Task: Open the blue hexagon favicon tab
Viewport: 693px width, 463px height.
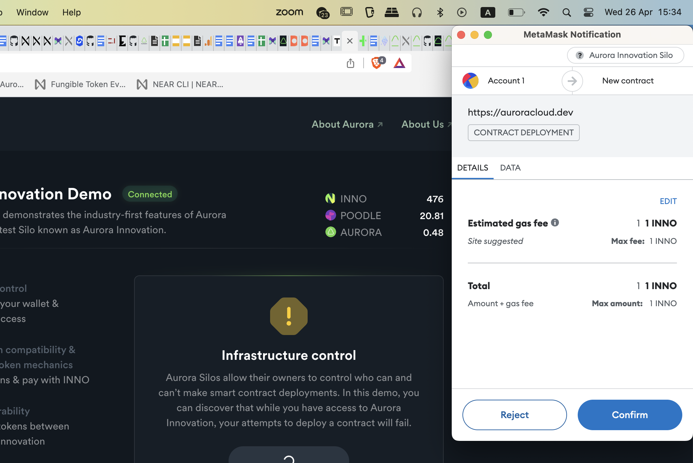Action: click(x=79, y=41)
